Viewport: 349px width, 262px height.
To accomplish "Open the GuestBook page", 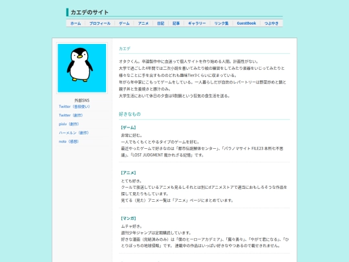I will click(246, 23).
